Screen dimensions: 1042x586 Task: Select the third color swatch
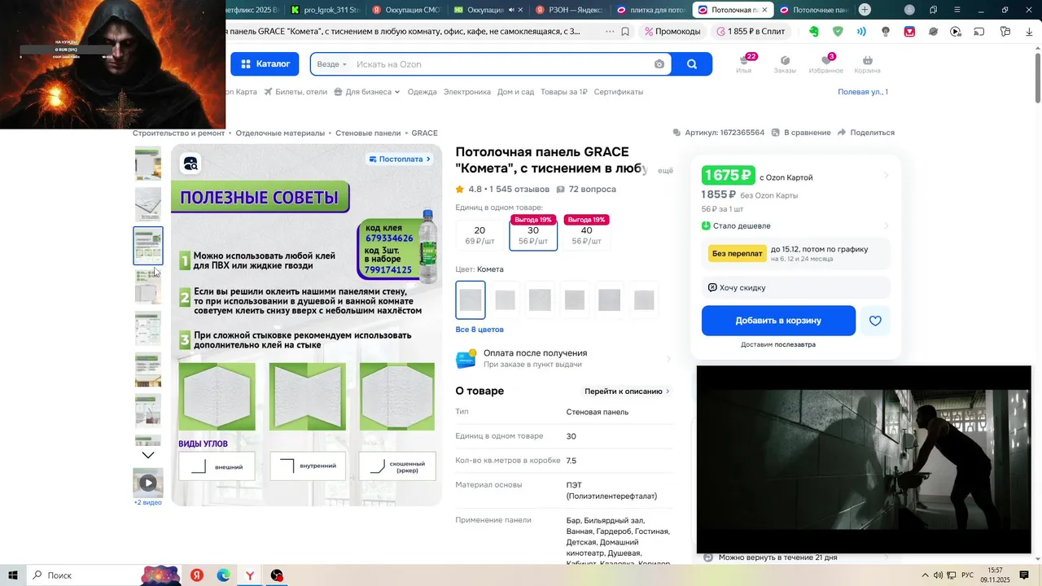click(x=540, y=300)
